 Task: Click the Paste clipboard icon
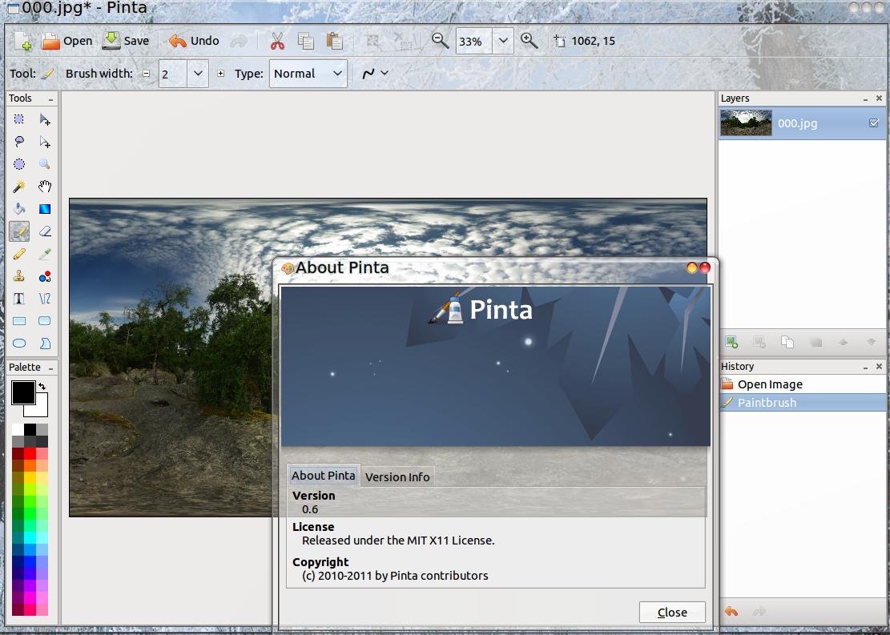334,41
